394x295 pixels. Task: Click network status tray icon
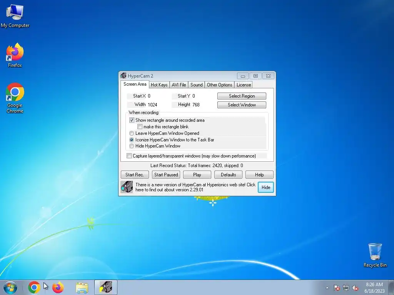point(346,288)
